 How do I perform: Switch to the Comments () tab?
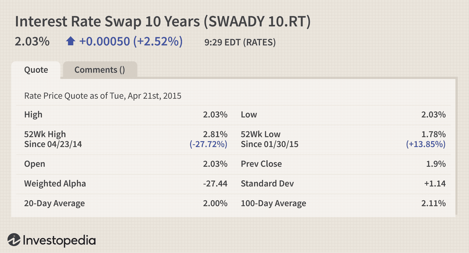(x=100, y=70)
